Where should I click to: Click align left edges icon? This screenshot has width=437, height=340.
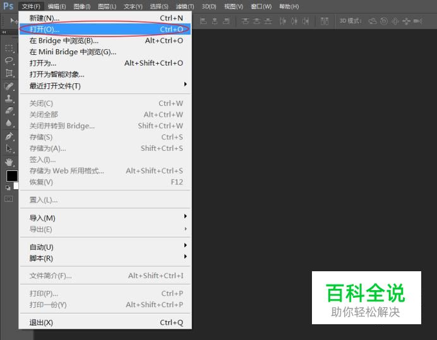[x=203, y=21]
